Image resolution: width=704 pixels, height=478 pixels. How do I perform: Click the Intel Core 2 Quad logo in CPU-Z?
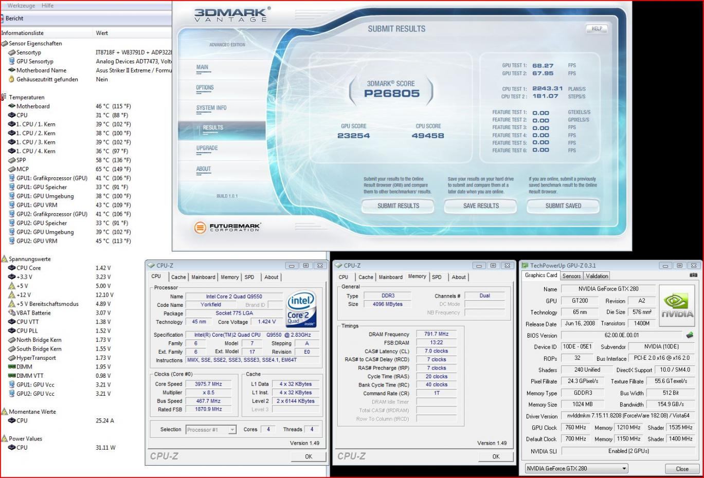[301, 310]
